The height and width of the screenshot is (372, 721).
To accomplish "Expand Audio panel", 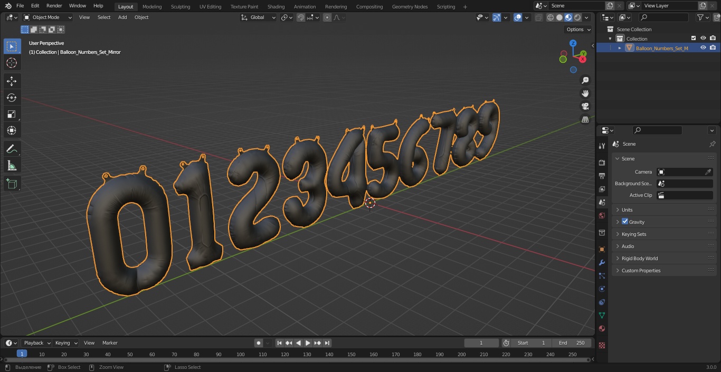I will (665, 246).
